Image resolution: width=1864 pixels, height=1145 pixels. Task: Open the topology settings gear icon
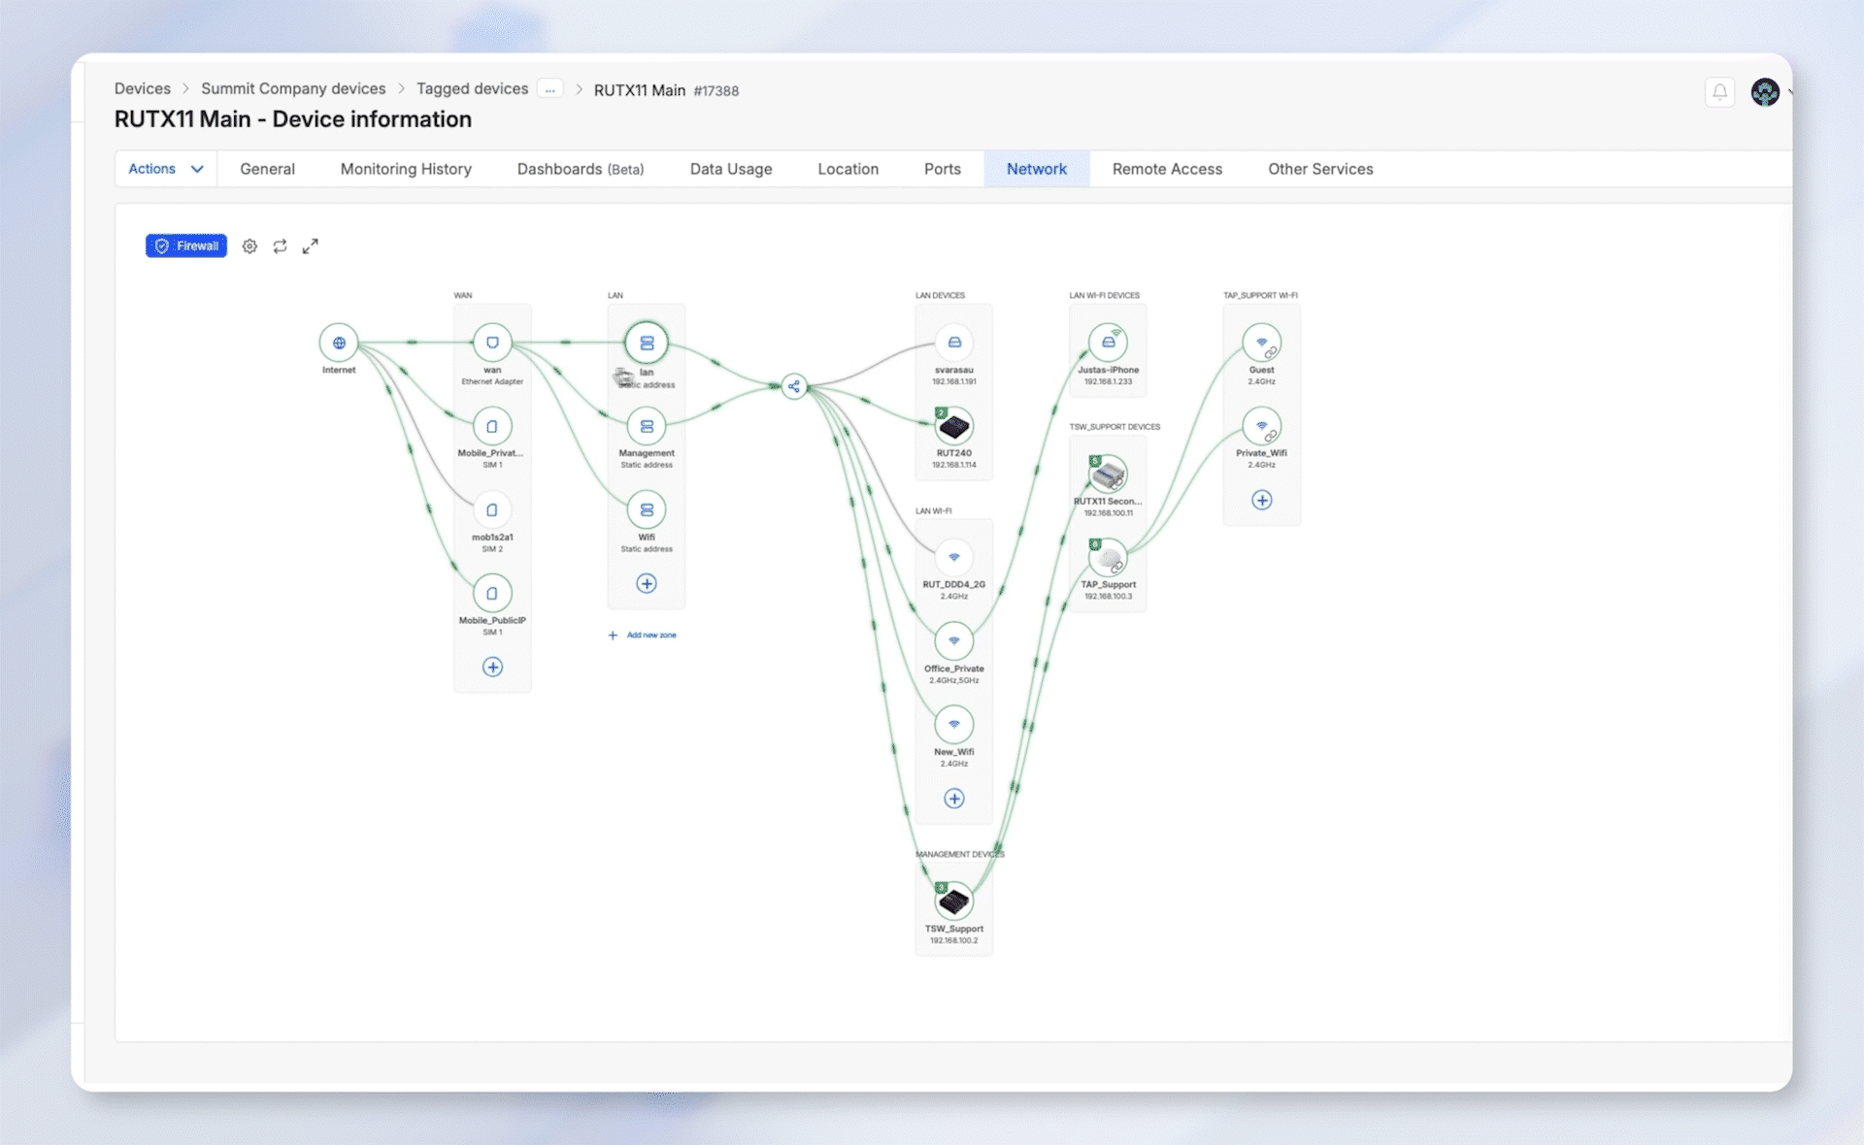click(250, 246)
